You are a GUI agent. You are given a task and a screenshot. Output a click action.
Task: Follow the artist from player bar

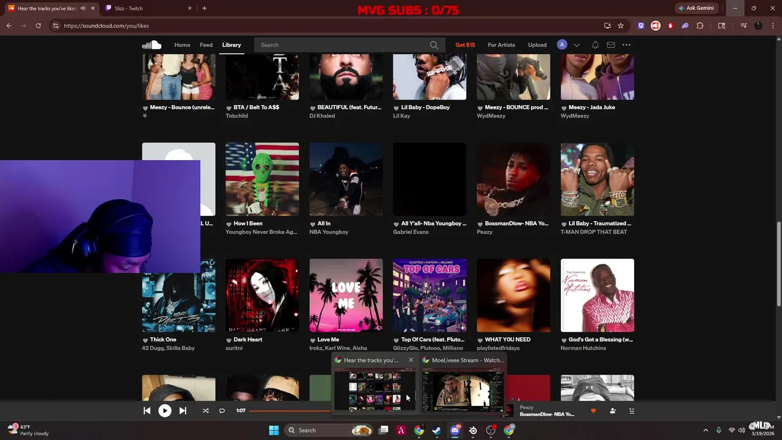613,411
